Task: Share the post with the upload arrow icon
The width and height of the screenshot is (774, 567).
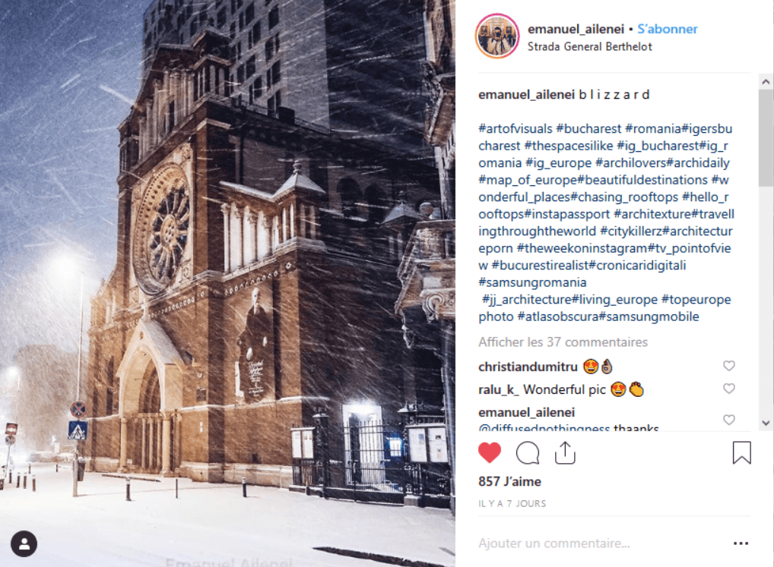Action: coord(565,452)
